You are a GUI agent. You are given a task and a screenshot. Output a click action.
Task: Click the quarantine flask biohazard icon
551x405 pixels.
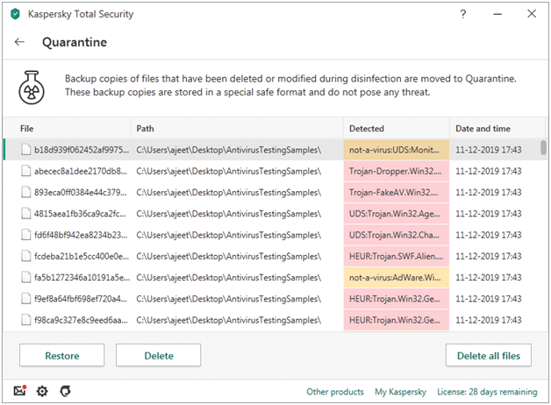[33, 86]
